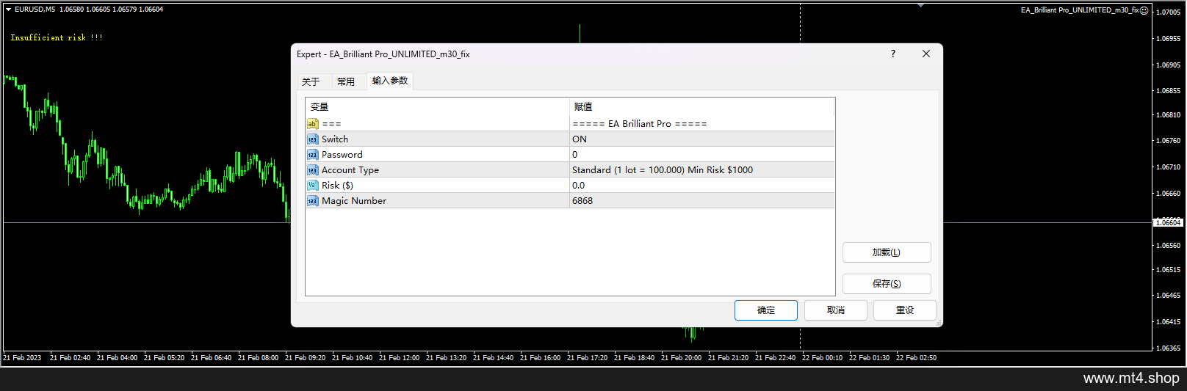Click the 1.07005 price scale label
1187x391 pixels.
tap(1169, 12)
